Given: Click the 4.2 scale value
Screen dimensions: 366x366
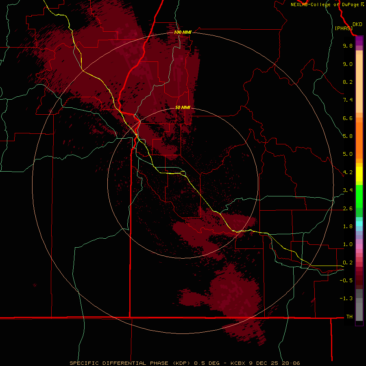Looking at the screenshot, I should coord(348,172).
